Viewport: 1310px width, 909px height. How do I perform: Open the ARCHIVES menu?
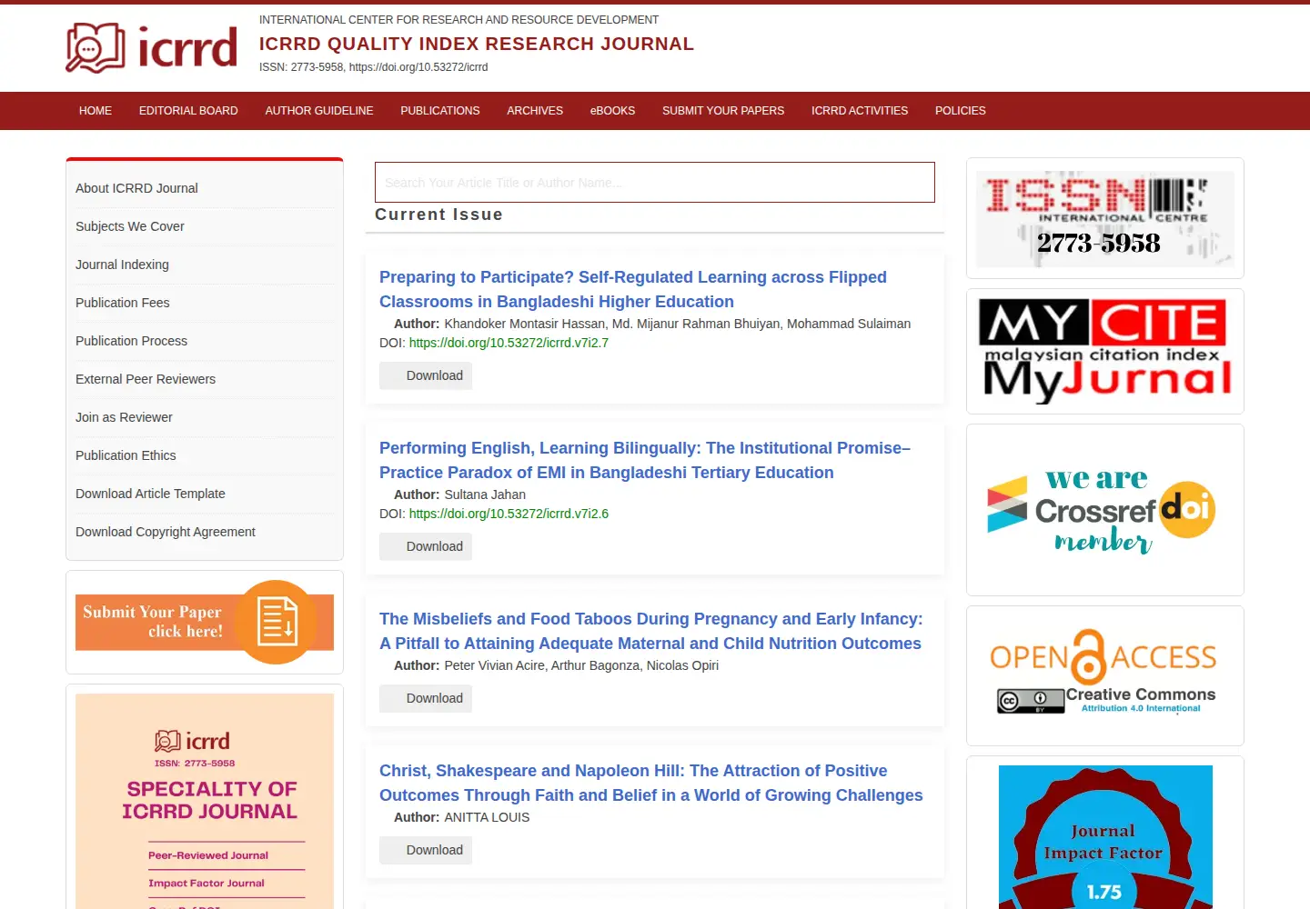(535, 111)
